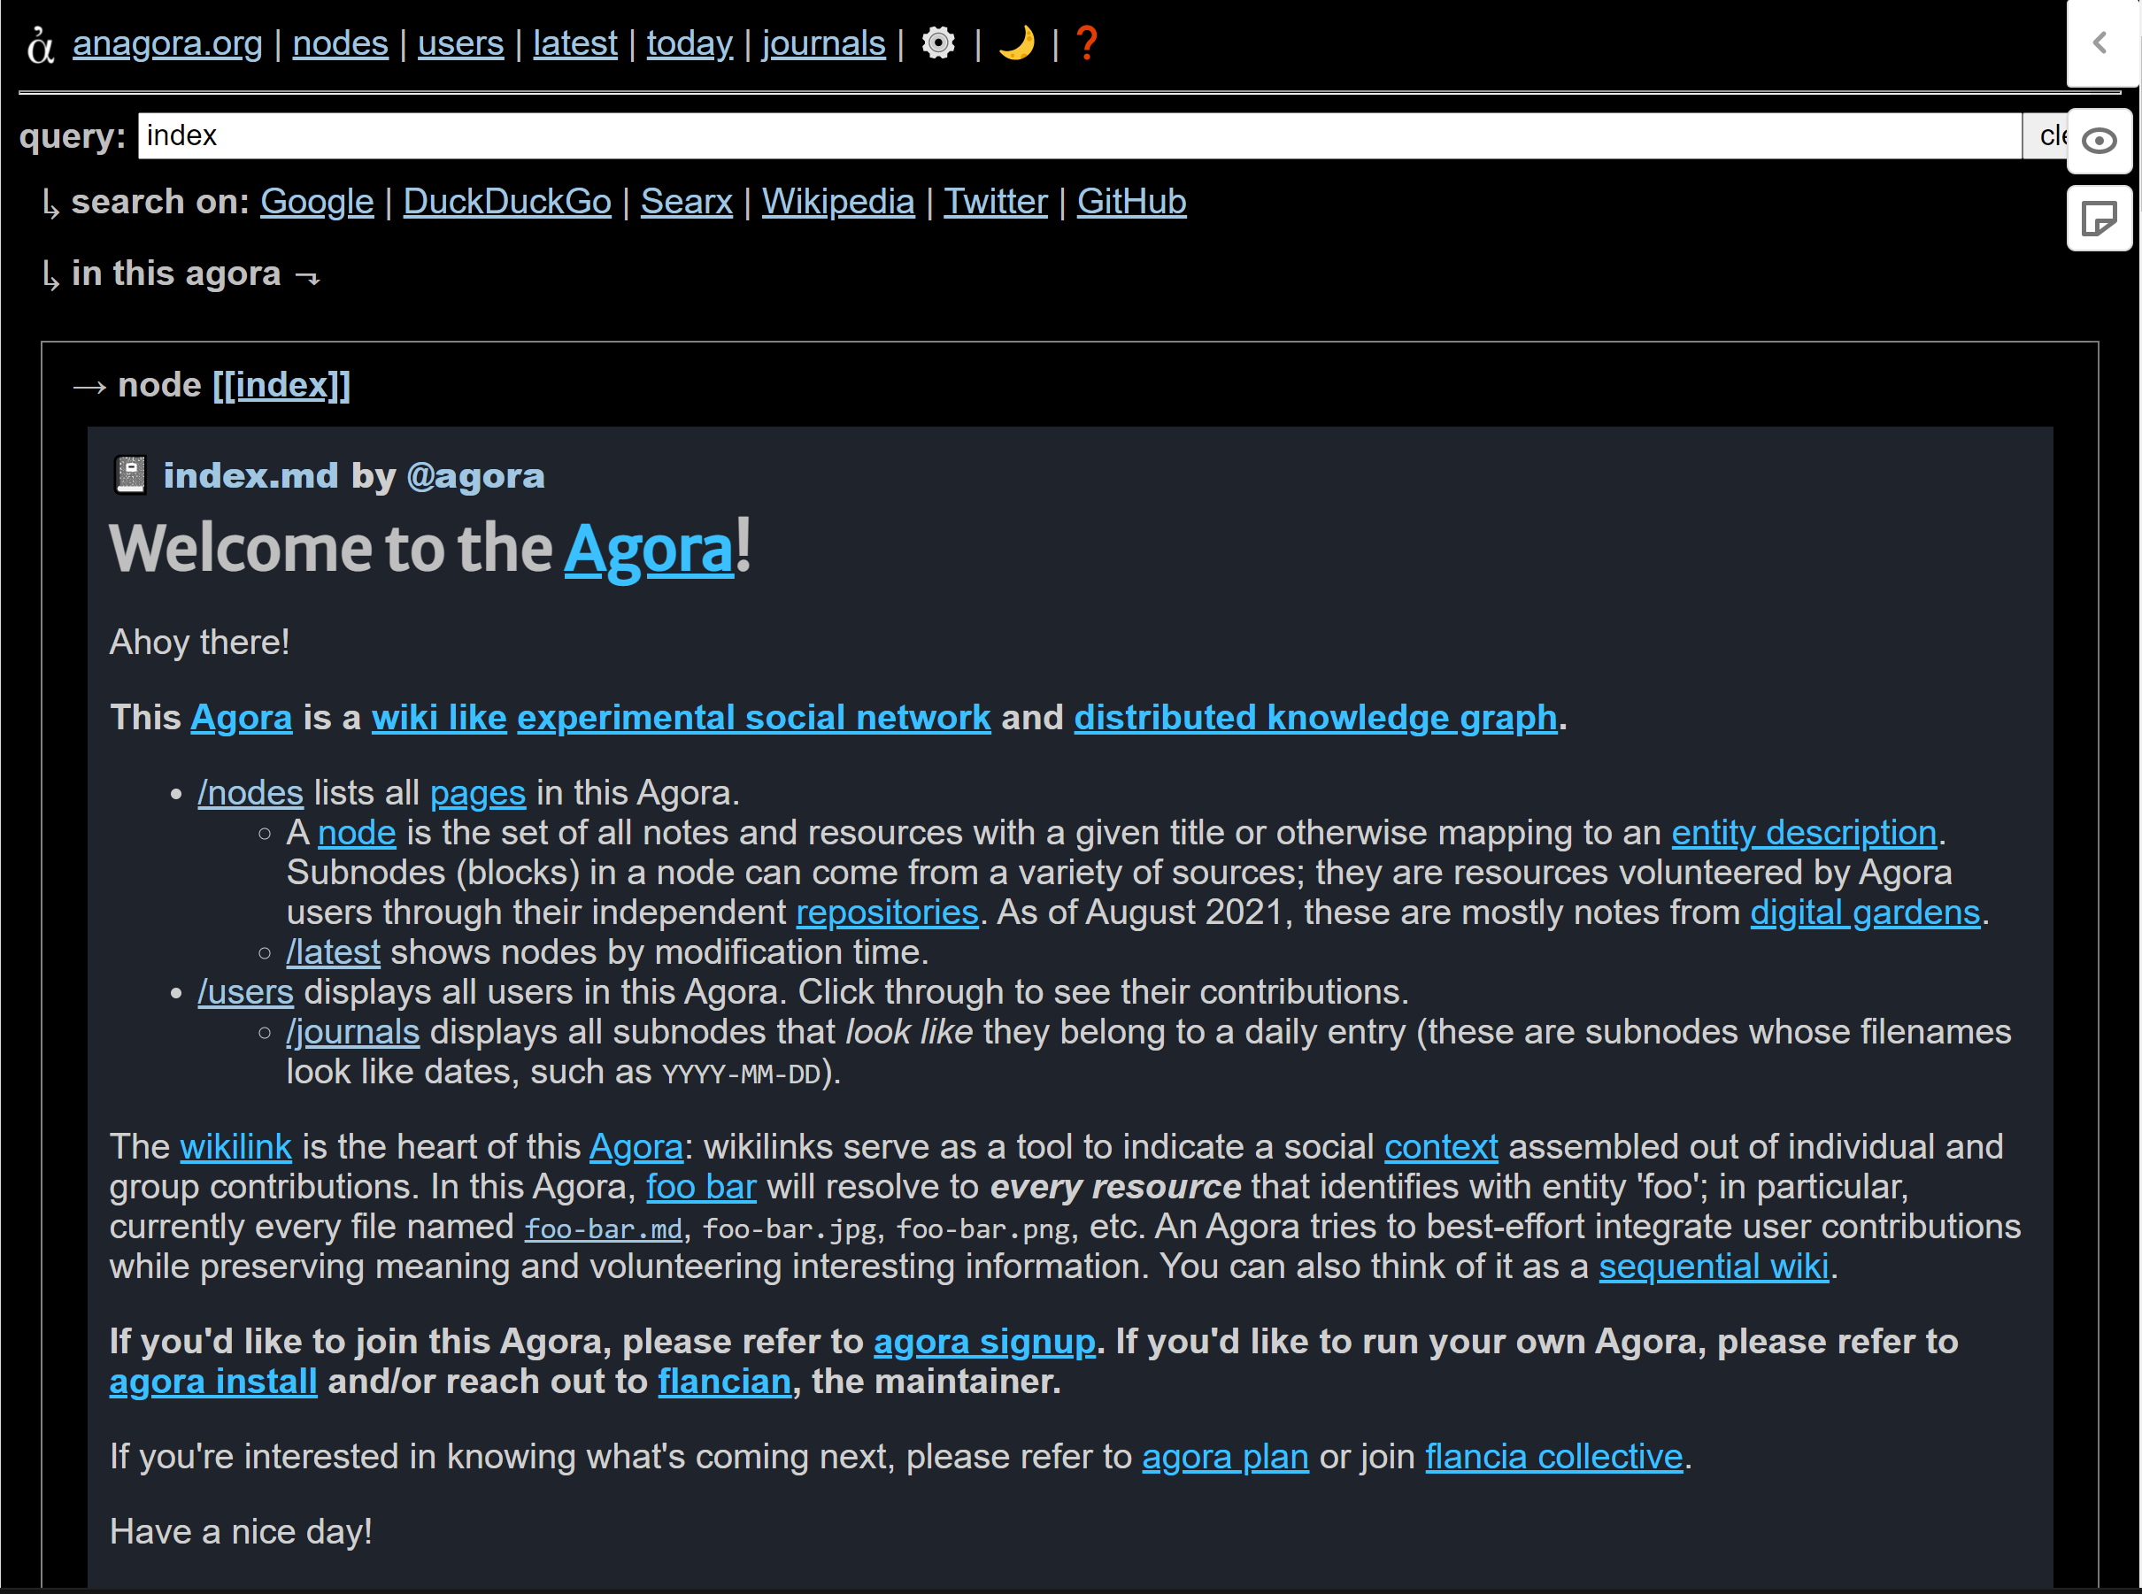
Task: Open help via the red question mark
Action: pyautogui.click(x=1086, y=43)
